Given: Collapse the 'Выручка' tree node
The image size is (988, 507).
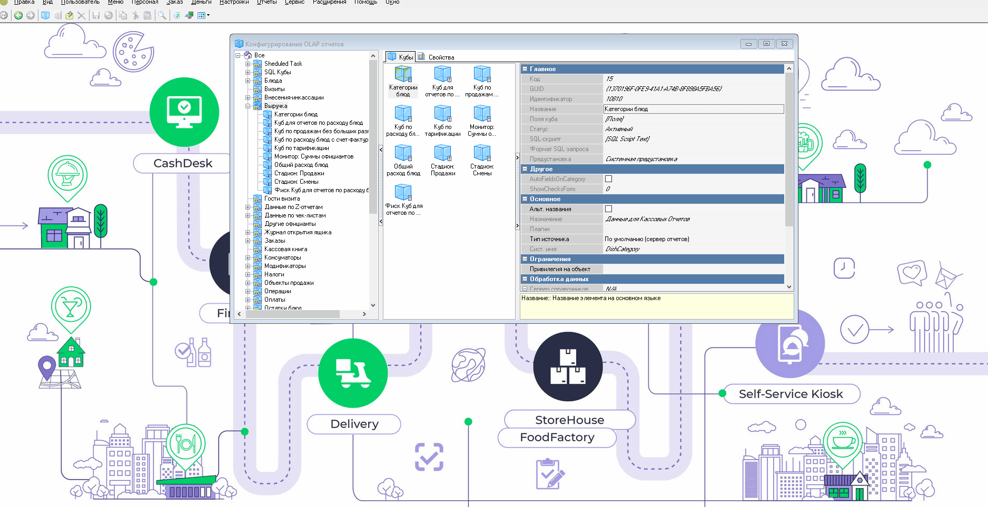Looking at the screenshot, I should 248,106.
